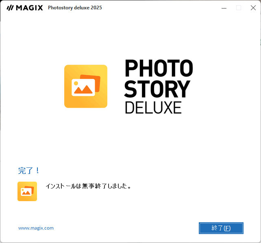Click the 終了(F) finish button

tap(221, 228)
